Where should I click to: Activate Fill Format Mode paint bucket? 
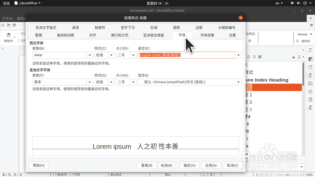294,57
